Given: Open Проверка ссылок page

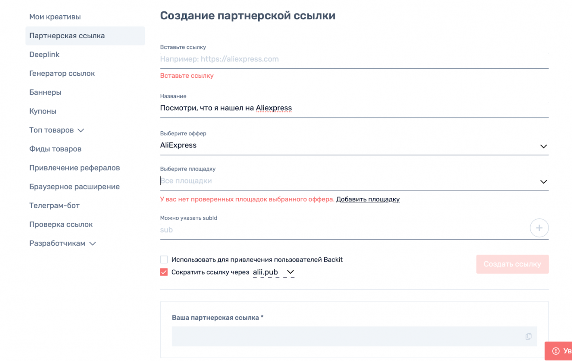Looking at the screenshot, I should [x=61, y=224].
